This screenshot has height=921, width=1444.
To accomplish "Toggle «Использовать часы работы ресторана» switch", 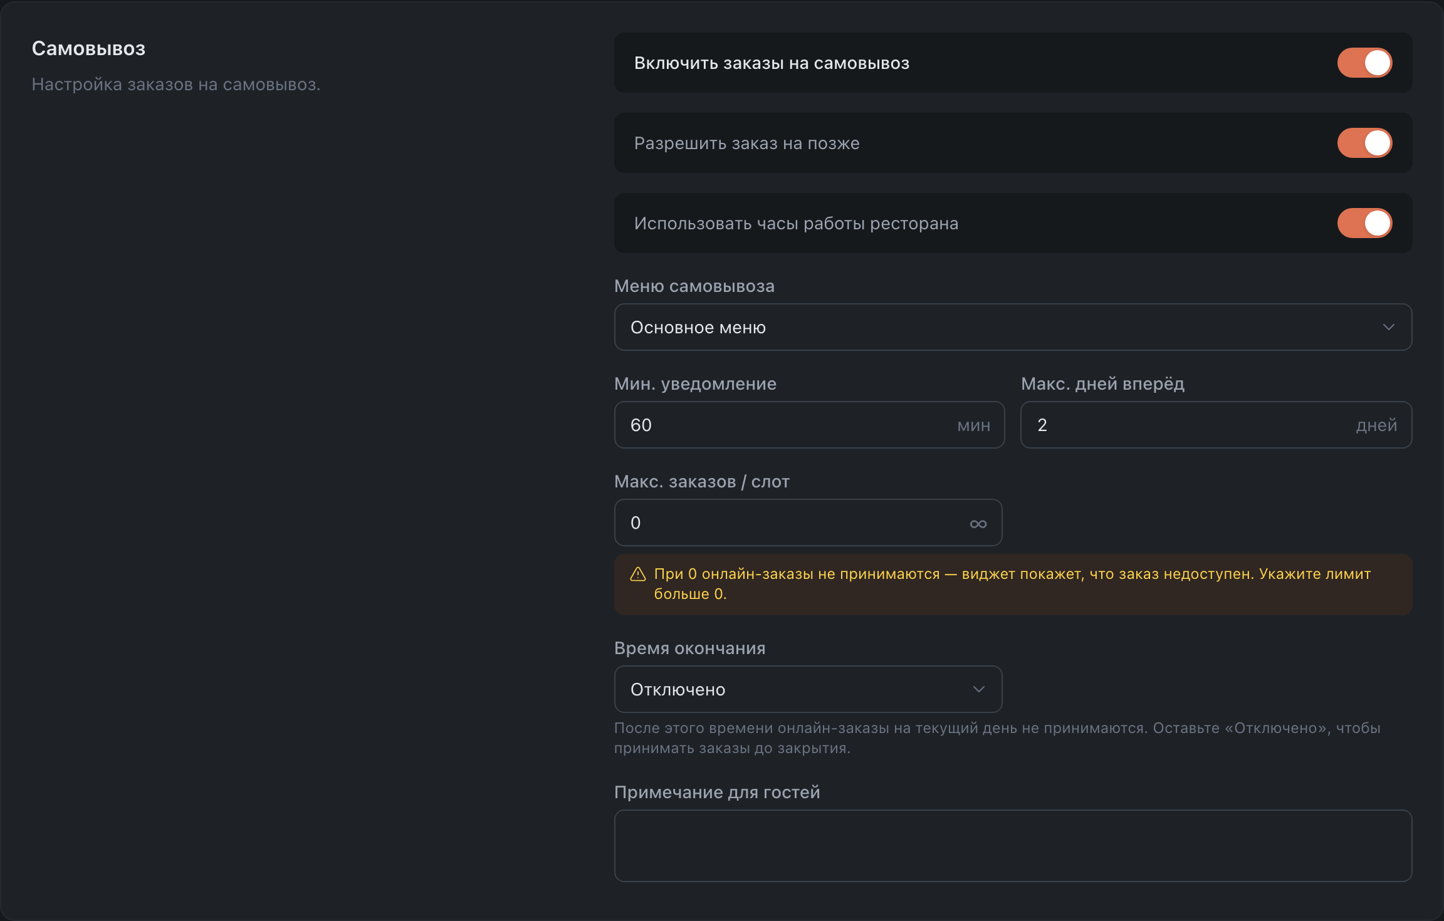I will click(x=1364, y=223).
